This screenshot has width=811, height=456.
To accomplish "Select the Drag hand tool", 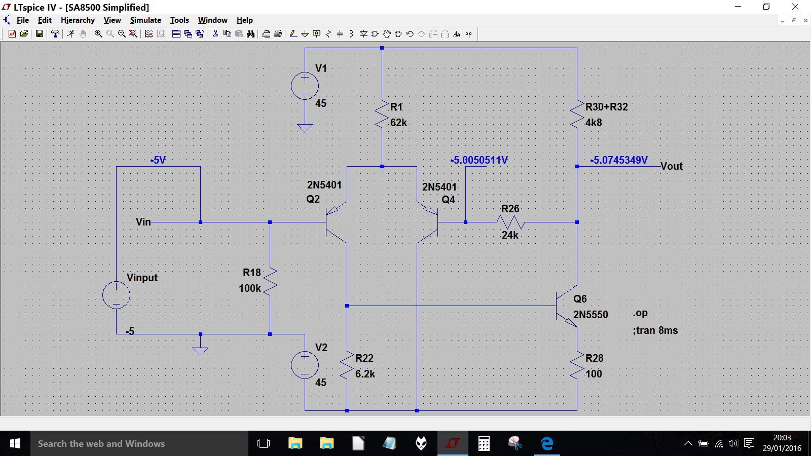I will pyautogui.click(x=398, y=34).
